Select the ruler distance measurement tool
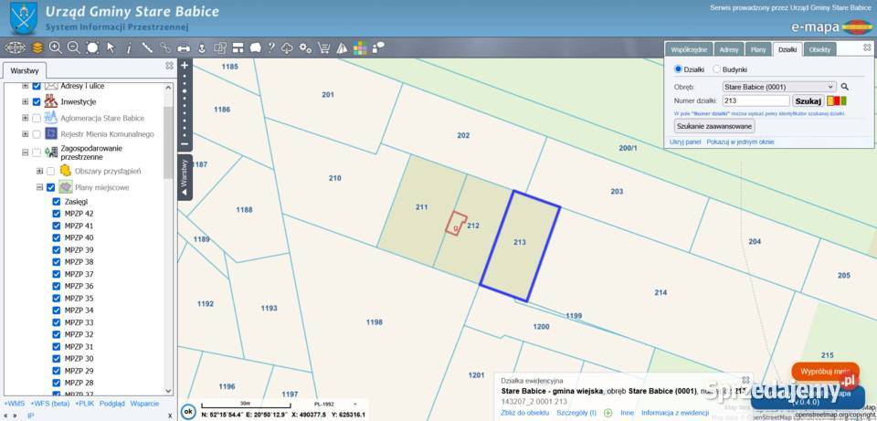This screenshot has height=421, width=877. click(147, 47)
